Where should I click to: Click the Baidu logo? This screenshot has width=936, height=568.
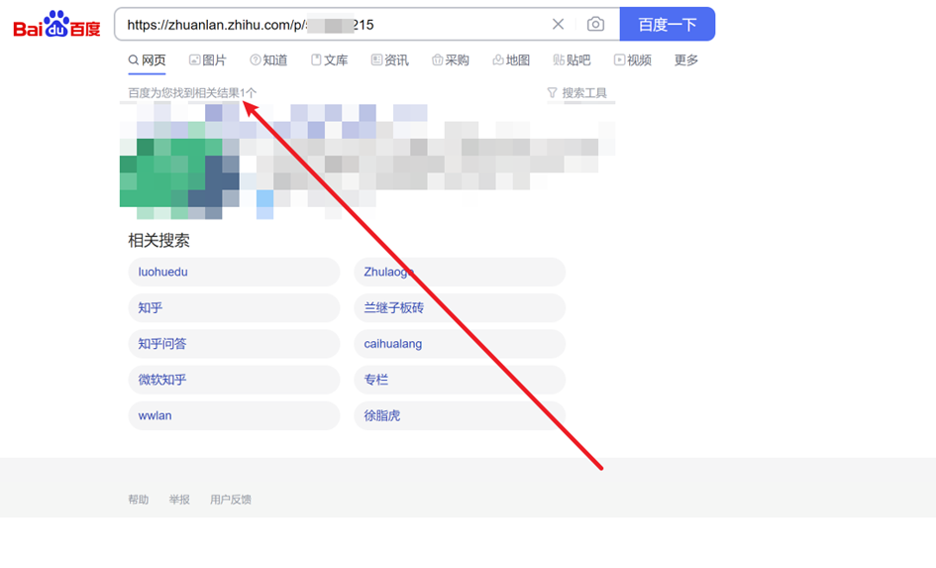56,25
